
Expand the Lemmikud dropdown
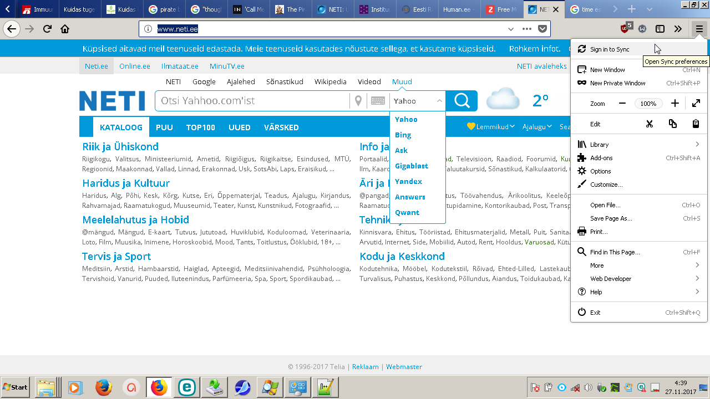[491, 127]
